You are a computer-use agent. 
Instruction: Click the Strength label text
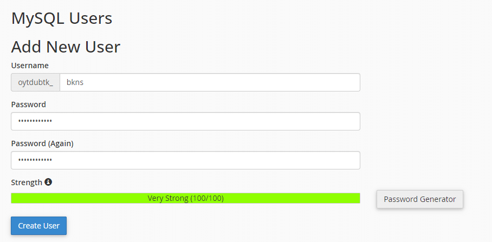(27, 182)
